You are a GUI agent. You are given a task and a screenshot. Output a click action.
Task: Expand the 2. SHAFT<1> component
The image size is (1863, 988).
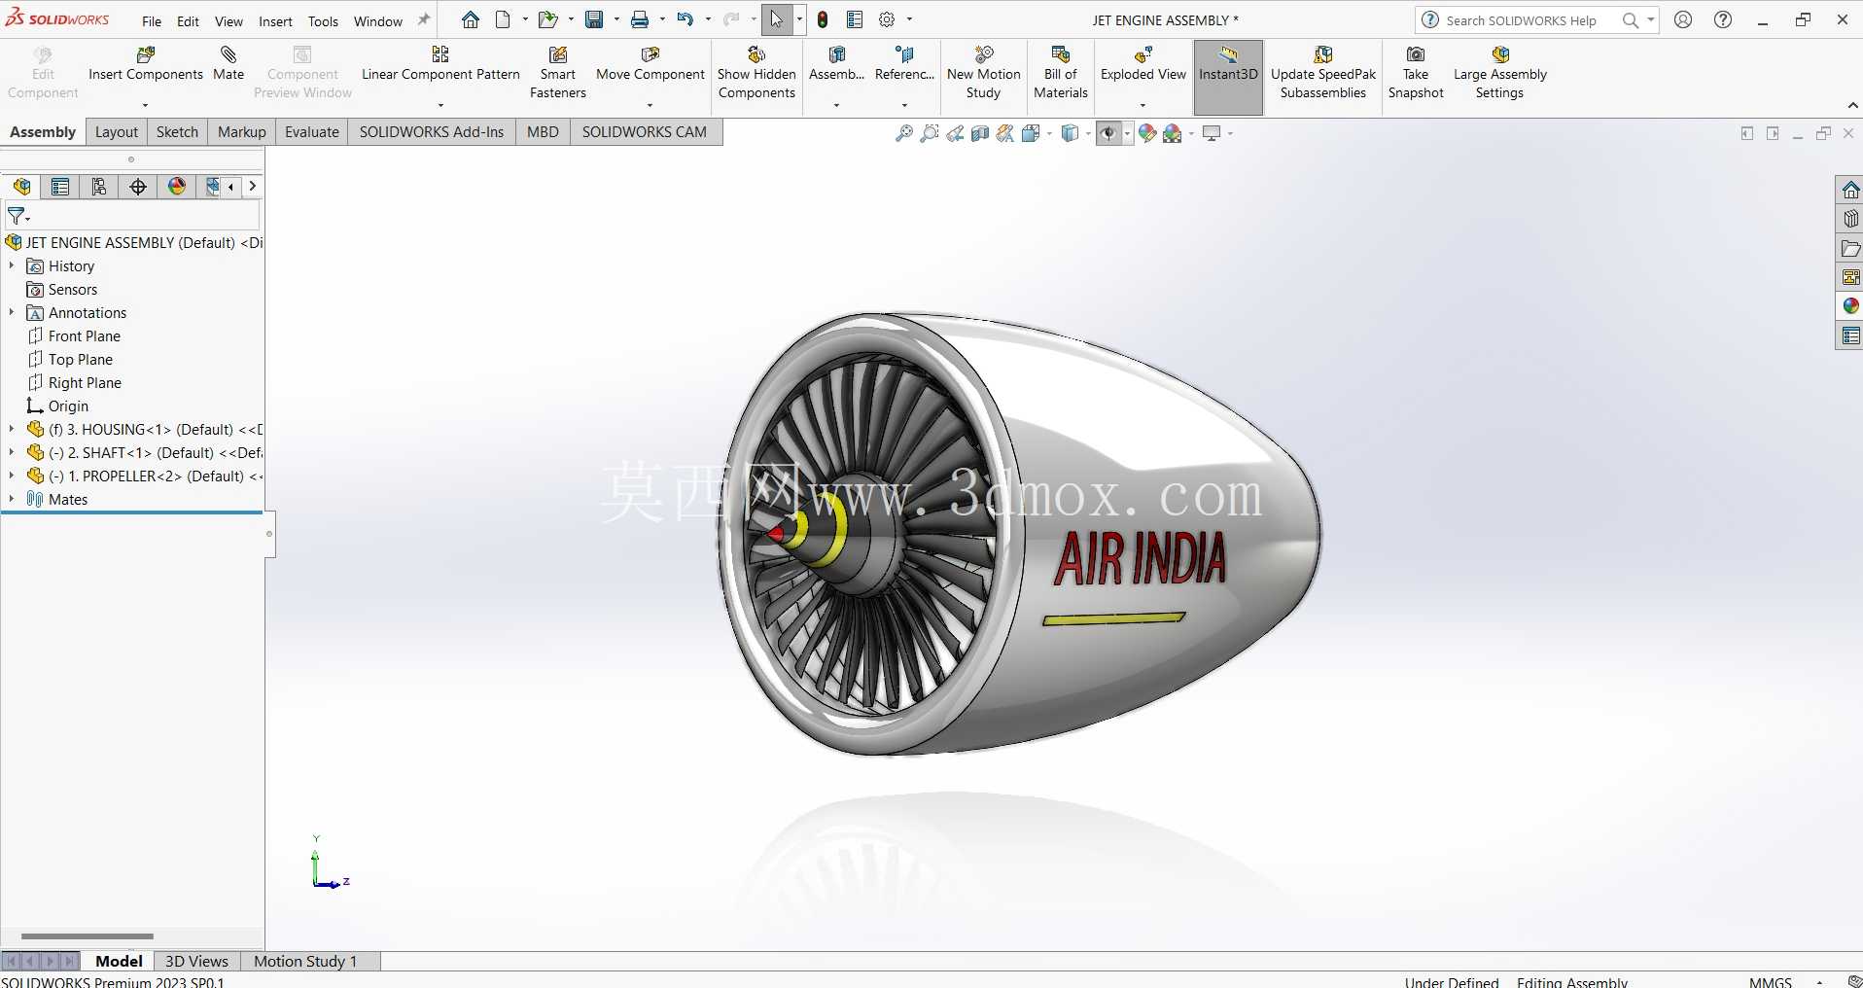click(x=12, y=452)
